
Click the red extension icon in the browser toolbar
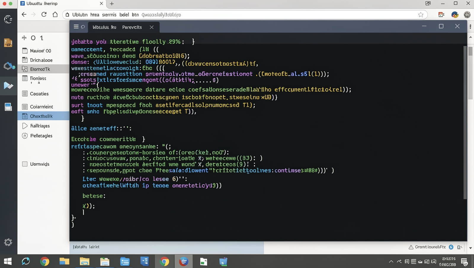coord(441,14)
